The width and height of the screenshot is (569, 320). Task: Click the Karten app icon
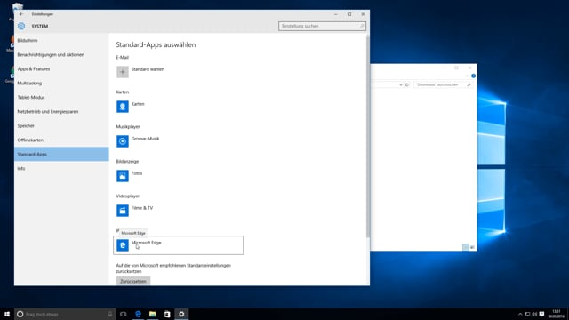click(123, 107)
